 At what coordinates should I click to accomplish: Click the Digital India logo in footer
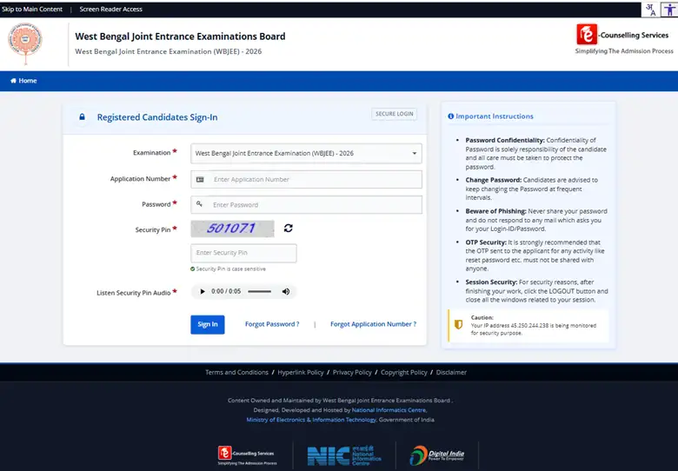[x=436, y=455]
